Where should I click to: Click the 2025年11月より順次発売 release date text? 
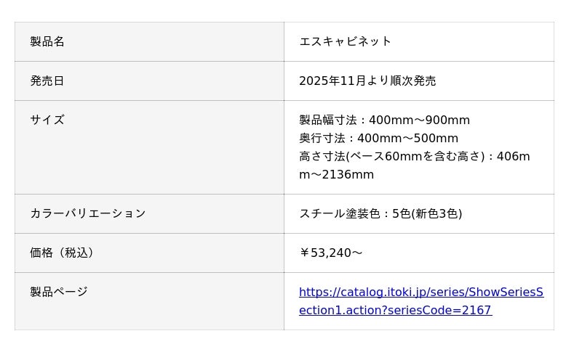coord(367,81)
